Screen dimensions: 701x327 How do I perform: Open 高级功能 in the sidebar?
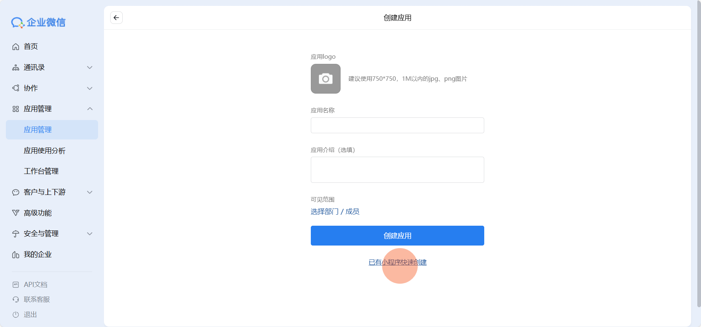pyautogui.click(x=37, y=213)
